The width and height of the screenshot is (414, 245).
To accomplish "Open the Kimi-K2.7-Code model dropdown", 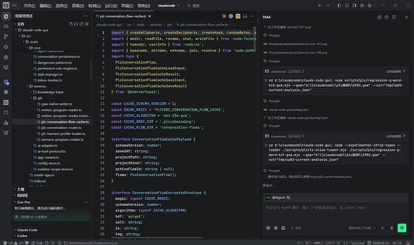I will pyautogui.click(x=362, y=228).
